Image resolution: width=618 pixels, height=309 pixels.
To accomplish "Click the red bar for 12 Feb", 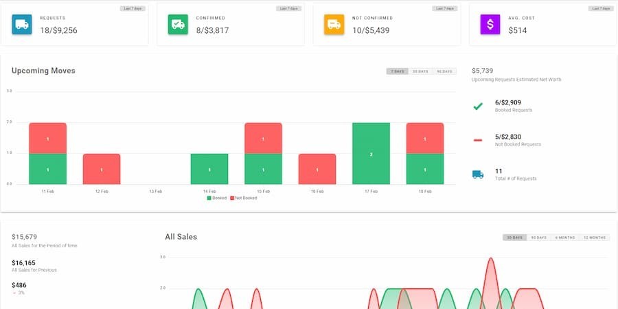I will 102,169.
